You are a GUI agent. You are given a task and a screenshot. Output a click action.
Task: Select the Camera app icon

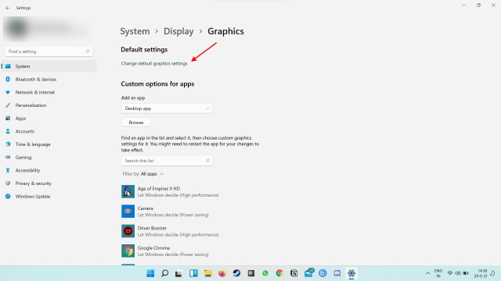[x=128, y=212]
